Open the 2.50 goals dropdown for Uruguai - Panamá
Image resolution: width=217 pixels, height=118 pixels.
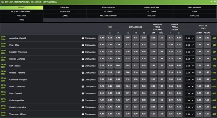pos(190,73)
